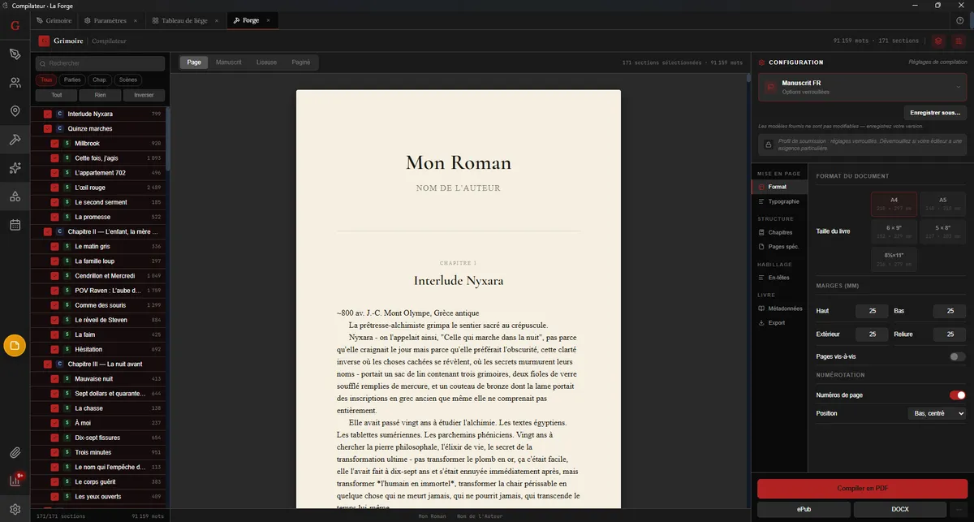Export as ePub
Screen dimensions: 974x522
point(804,509)
